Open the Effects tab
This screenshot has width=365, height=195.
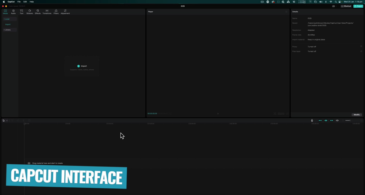pos(38,12)
